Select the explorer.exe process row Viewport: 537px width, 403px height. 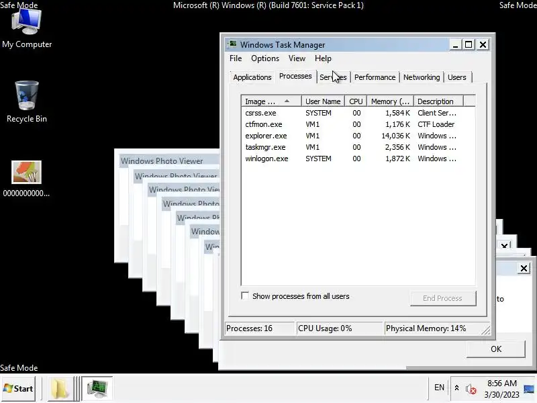point(358,136)
